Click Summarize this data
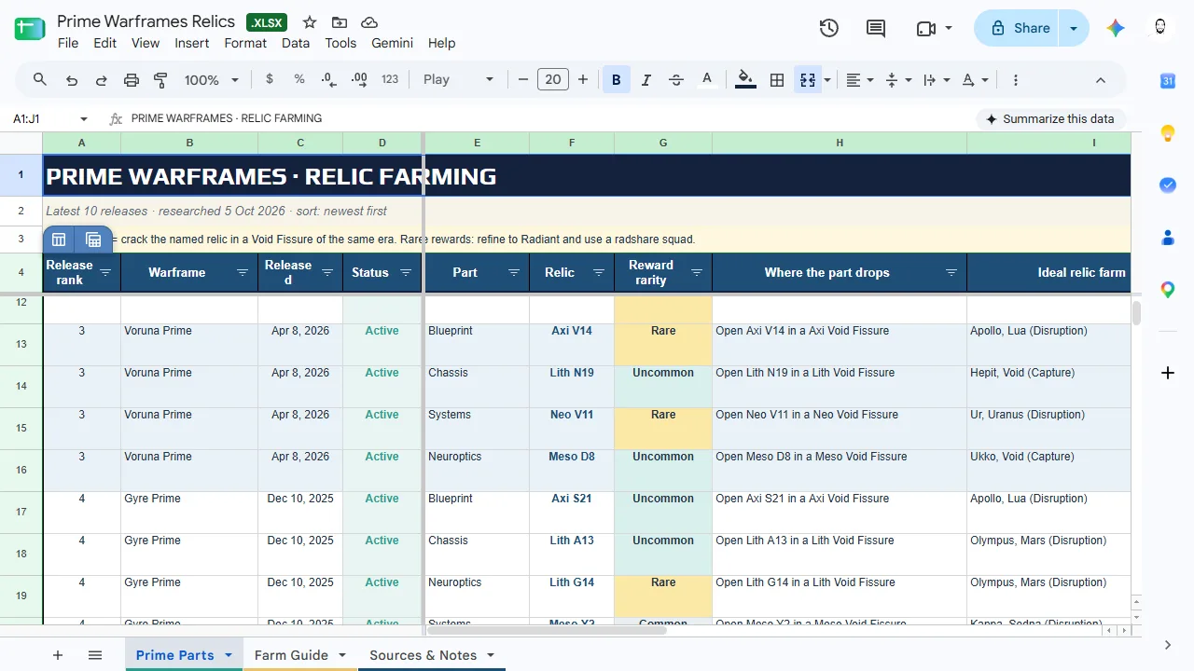Image resolution: width=1194 pixels, height=671 pixels. tap(1050, 119)
